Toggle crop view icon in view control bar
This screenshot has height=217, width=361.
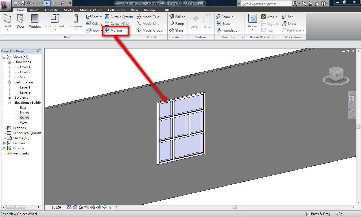93,207
